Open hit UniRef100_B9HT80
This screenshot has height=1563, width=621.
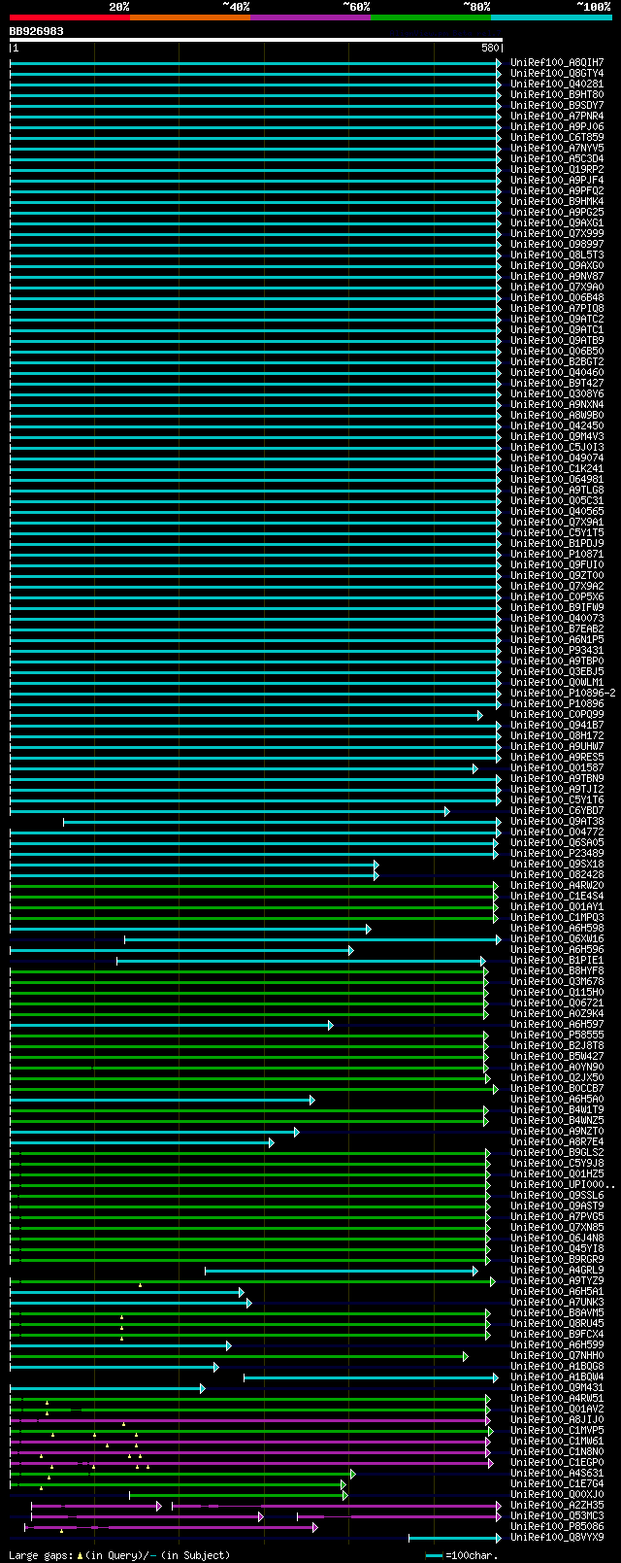tap(557, 95)
